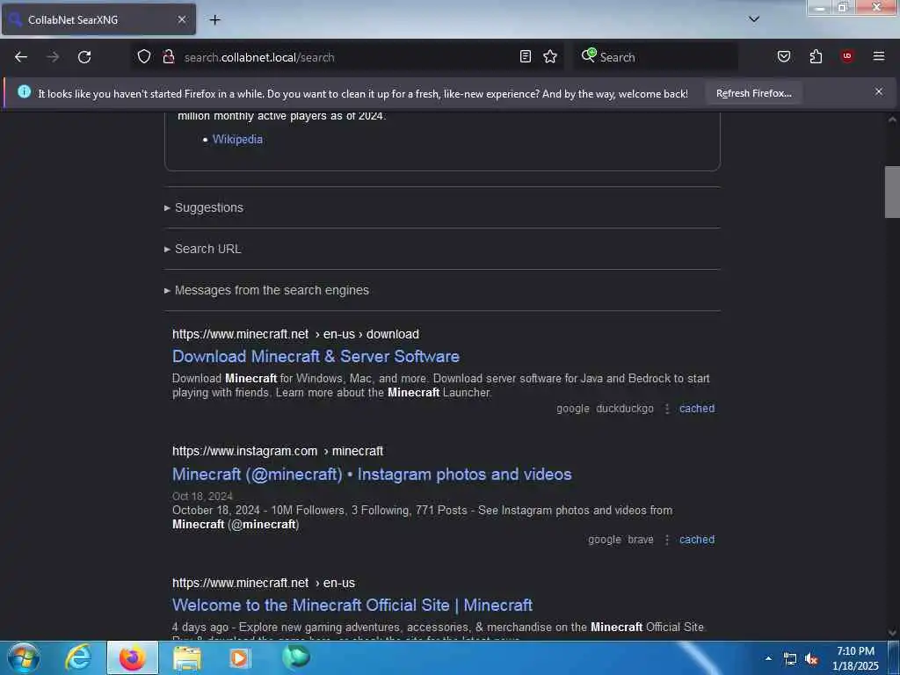This screenshot has width=900, height=675.
Task: Open cached link for minecraft.net download result
Action: tap(697, 409)
